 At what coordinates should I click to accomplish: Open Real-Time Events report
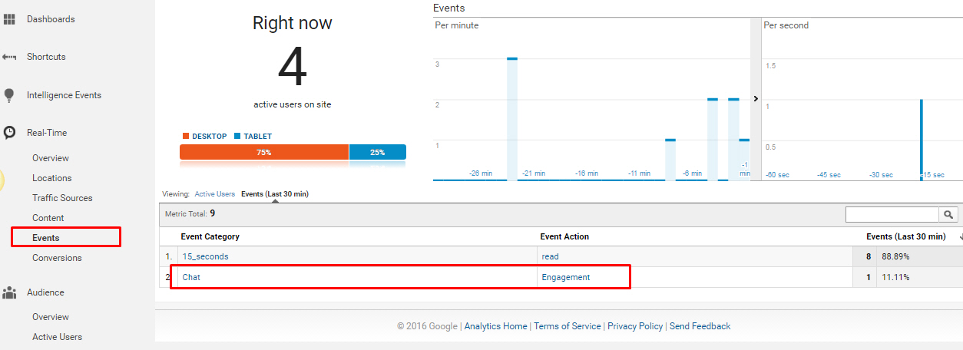coord(46,238)
